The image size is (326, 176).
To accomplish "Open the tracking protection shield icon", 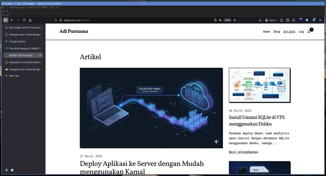I will [x=56, y=20].
